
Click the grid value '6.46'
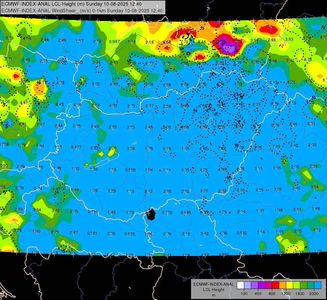pos(202,42)
